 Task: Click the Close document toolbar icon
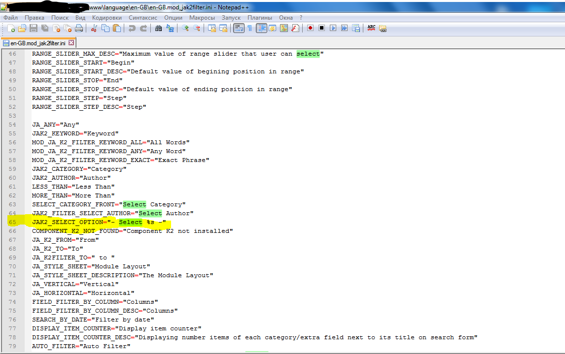(56, 28)
